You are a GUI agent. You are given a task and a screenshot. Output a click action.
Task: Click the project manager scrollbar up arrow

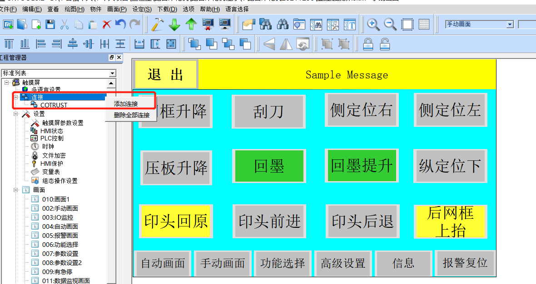tap(111, 83)
